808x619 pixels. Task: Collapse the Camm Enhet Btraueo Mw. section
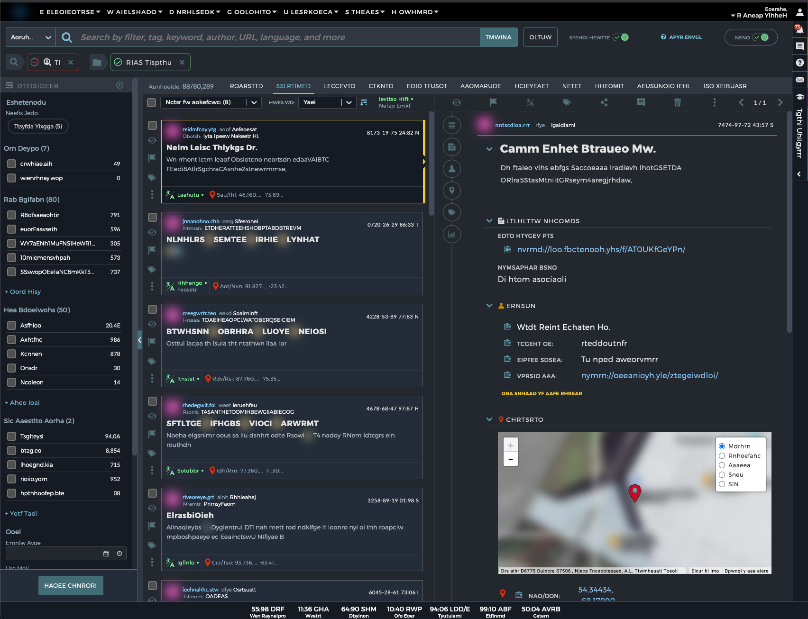489,149
